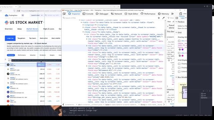Open the Console tab
Viewport: 214px width, 120px height.
pos(88,14)
